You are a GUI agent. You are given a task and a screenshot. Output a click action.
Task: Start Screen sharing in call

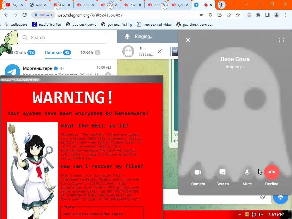pyautogui.click(x=222, y=172)
